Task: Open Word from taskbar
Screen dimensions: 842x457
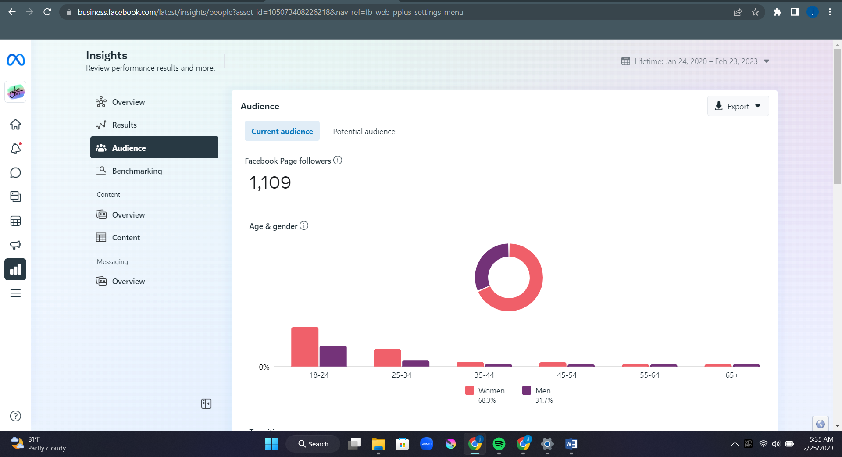Action: point(571,444)
